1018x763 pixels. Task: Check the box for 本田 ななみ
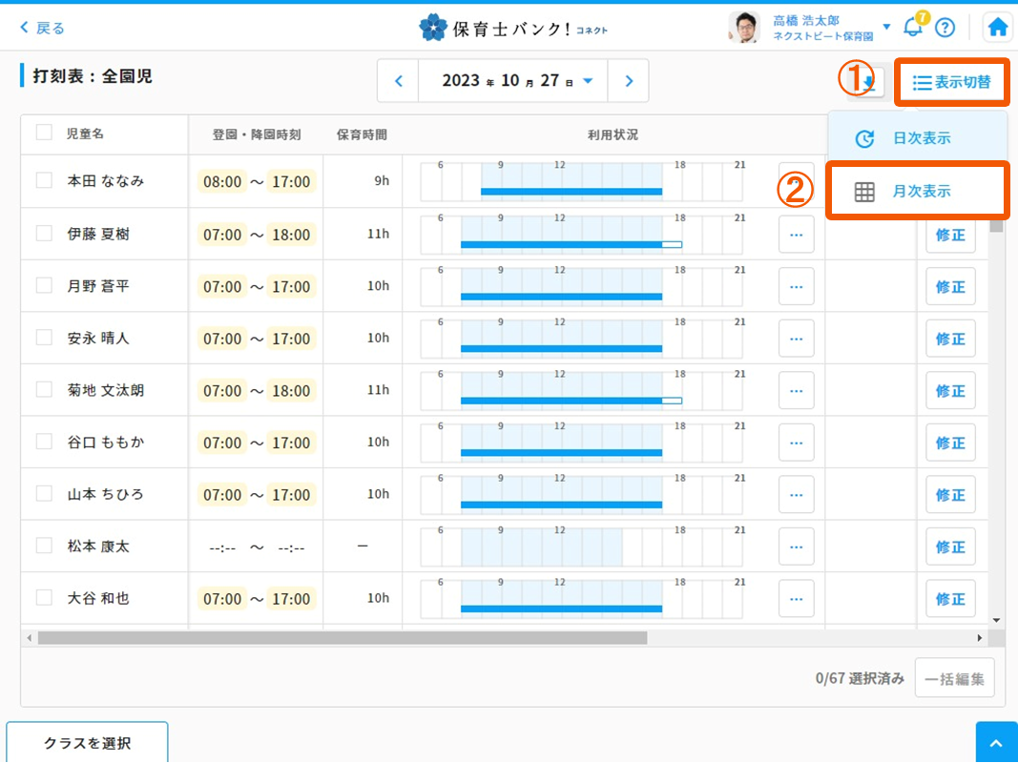(x=44, y=180)
